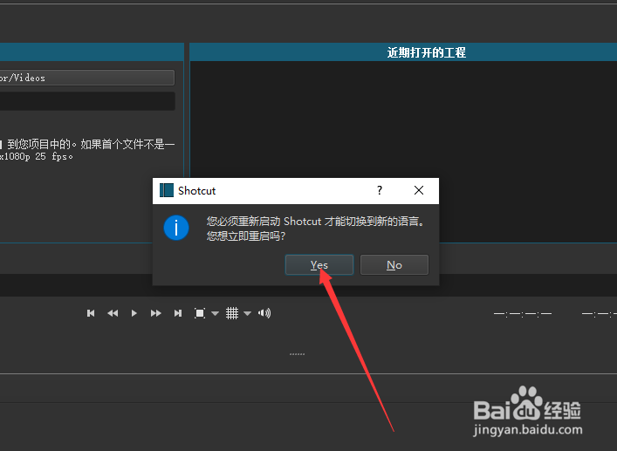The width and height of the screenshot is (617, 451).
Task: Open the zoom options dropdown arrow
Action: (x=215, y=313)
